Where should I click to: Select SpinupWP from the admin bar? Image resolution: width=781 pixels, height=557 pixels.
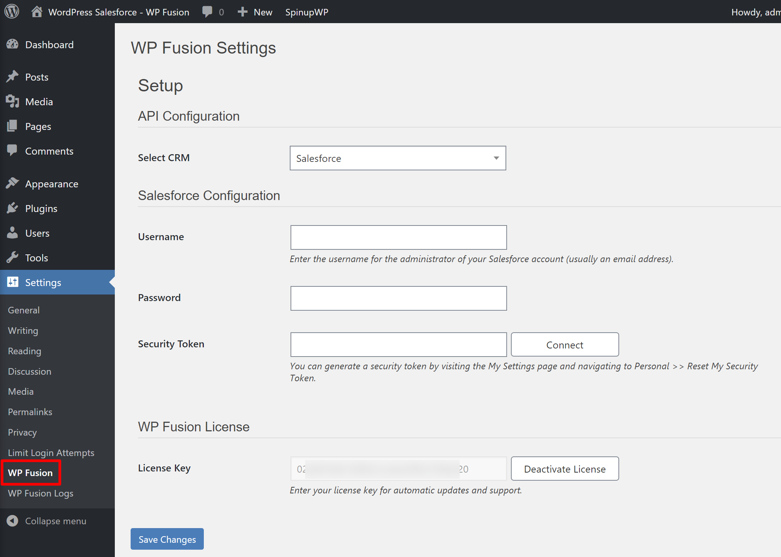click(307, 12)
